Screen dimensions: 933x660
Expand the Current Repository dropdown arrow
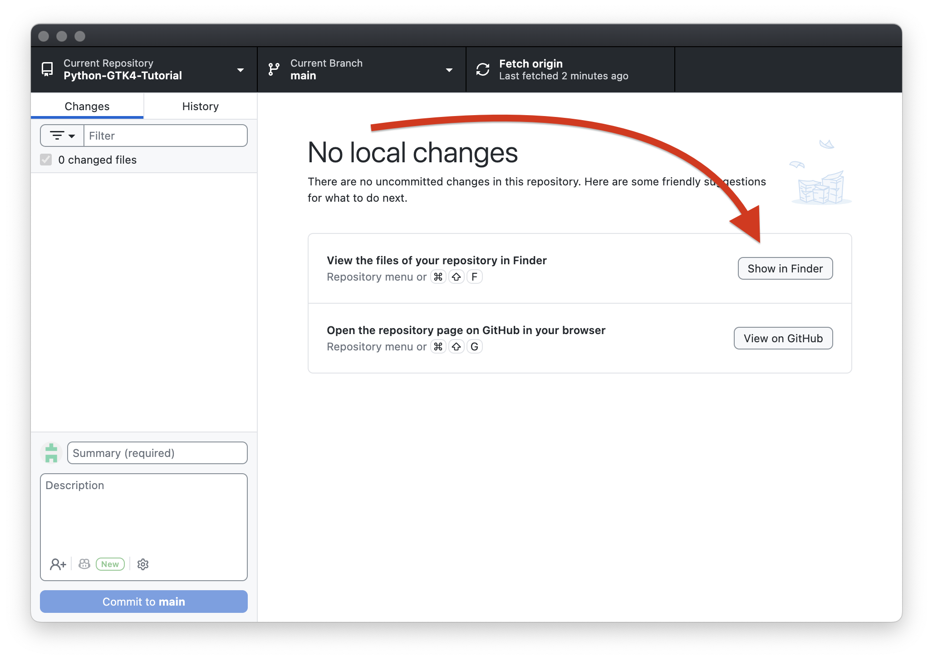tap(241, 70)
